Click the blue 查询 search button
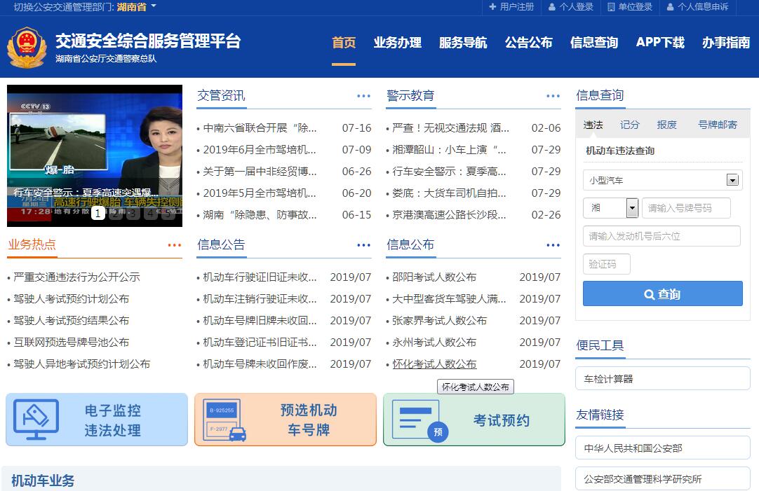Screen dimensions: 759x491 pos(662,294)
